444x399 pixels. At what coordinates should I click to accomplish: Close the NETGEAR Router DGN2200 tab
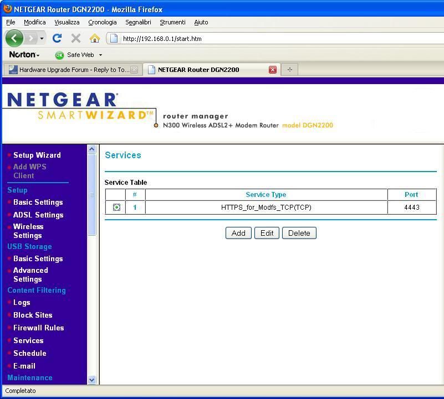(273, 70)
